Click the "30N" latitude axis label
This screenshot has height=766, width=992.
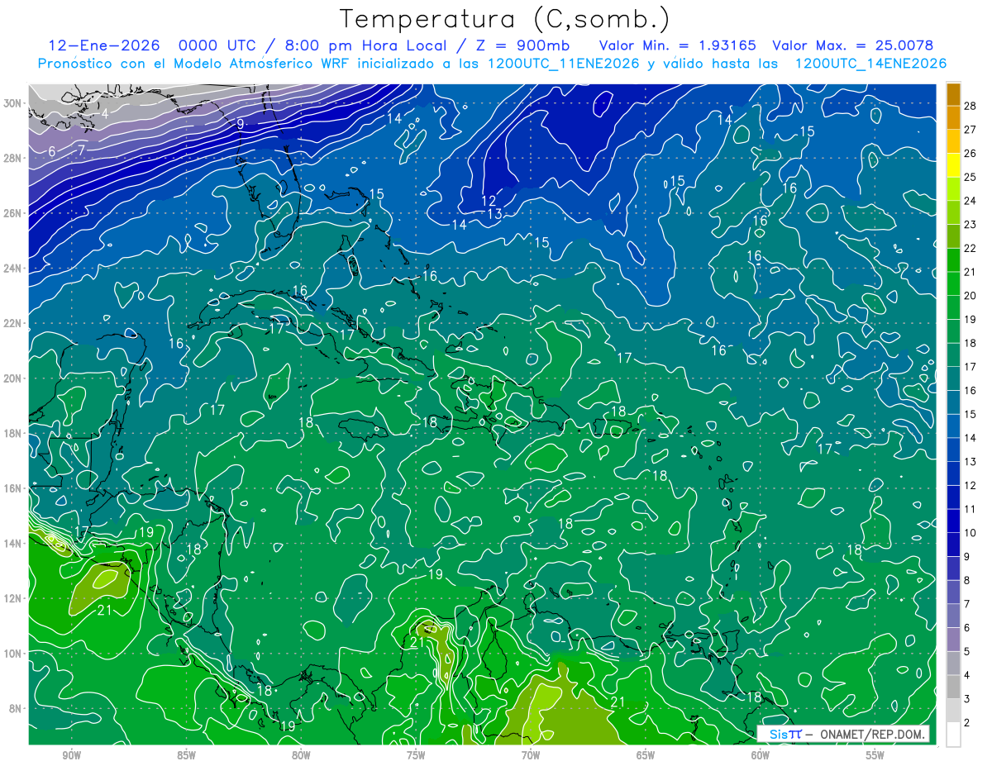(x=13, y=103)
